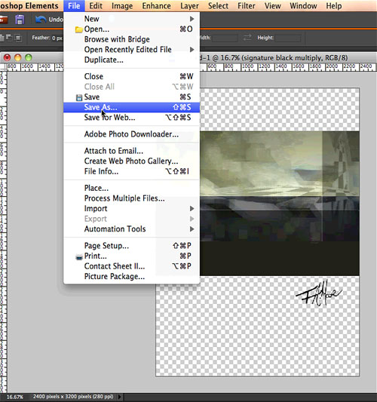Open the Window menu

303,5
